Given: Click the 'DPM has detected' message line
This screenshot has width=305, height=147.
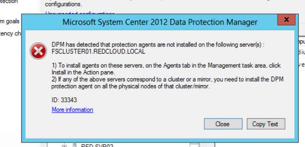Looking at the screenshot, I should [158, 45].
